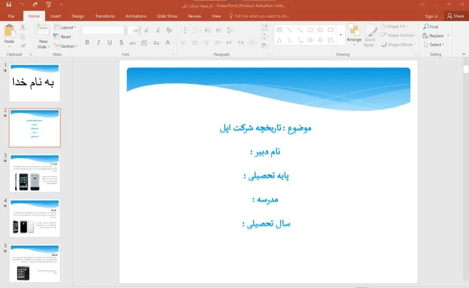Click the Numbering list icon
Image resolution: width=469 pixels, height=288 pixels.
[196, 30]
